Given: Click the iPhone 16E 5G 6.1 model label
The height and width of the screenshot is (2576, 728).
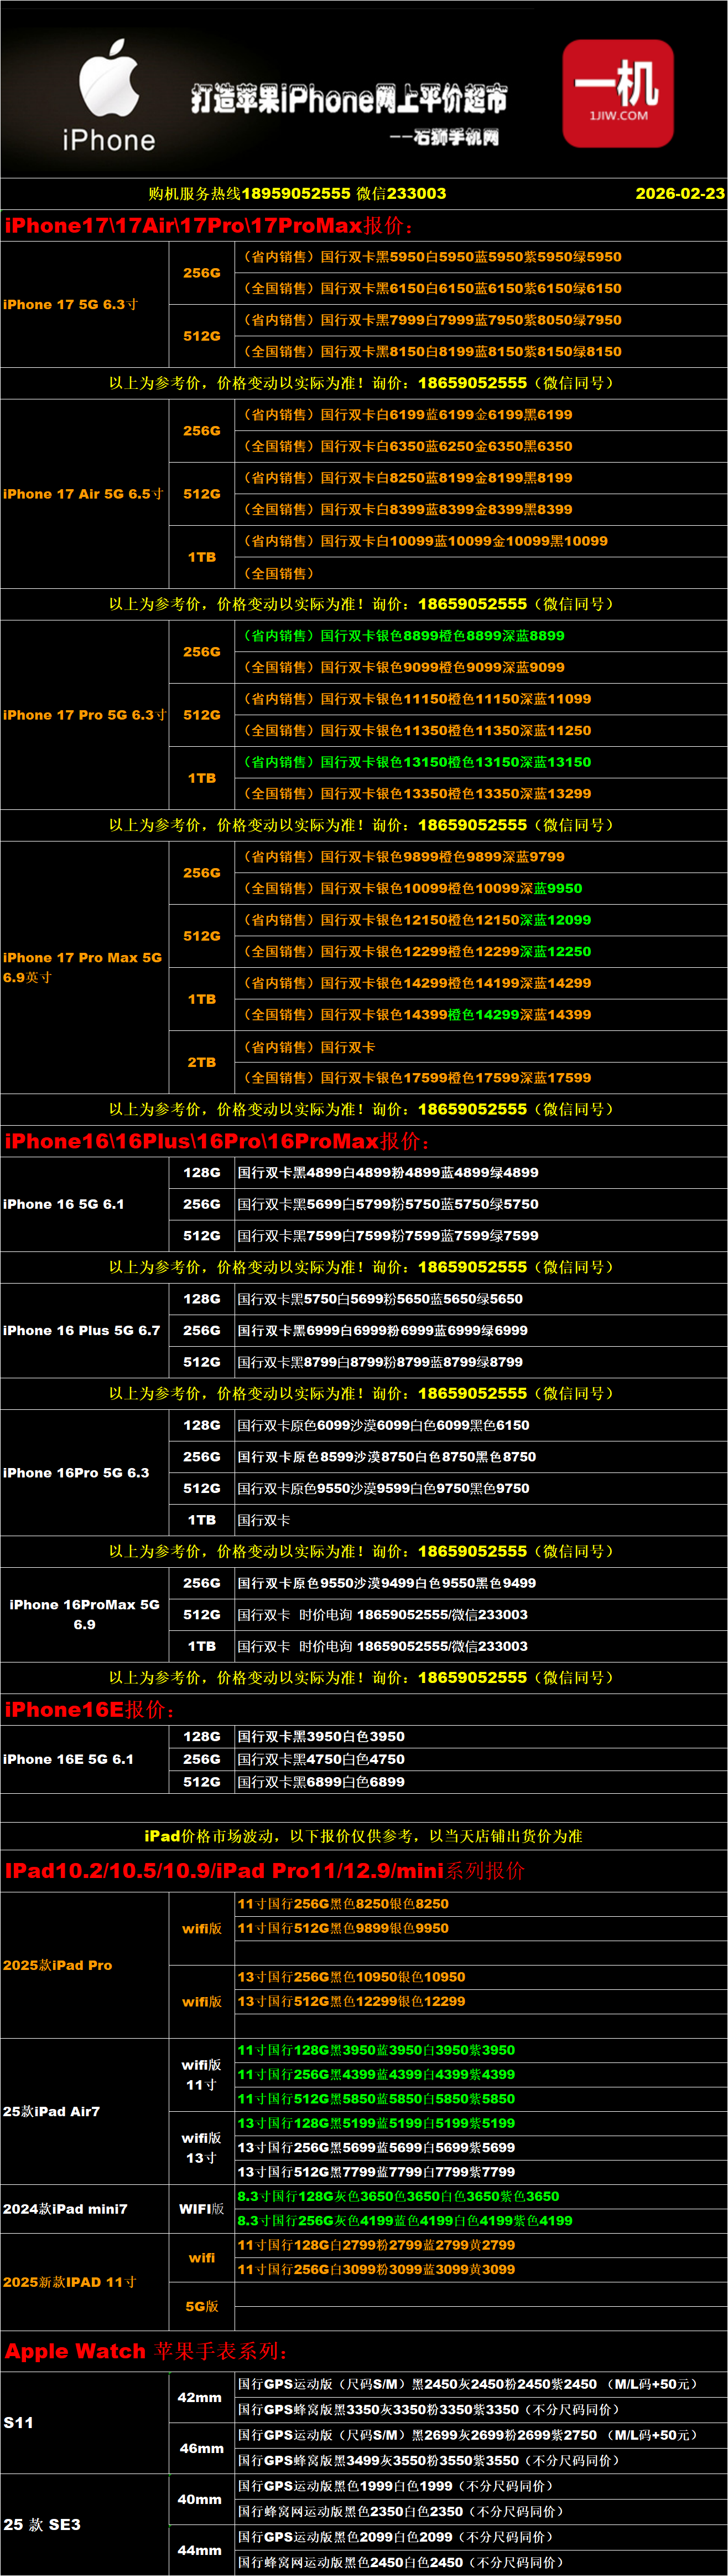Looking at the screenshot, I should click(x=69, y=1759).
